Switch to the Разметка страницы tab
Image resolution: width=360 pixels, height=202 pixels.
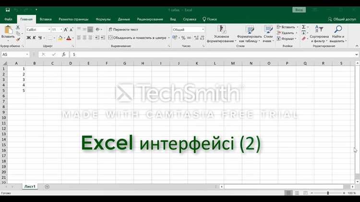pyautogui.click(x=73, y=19)
